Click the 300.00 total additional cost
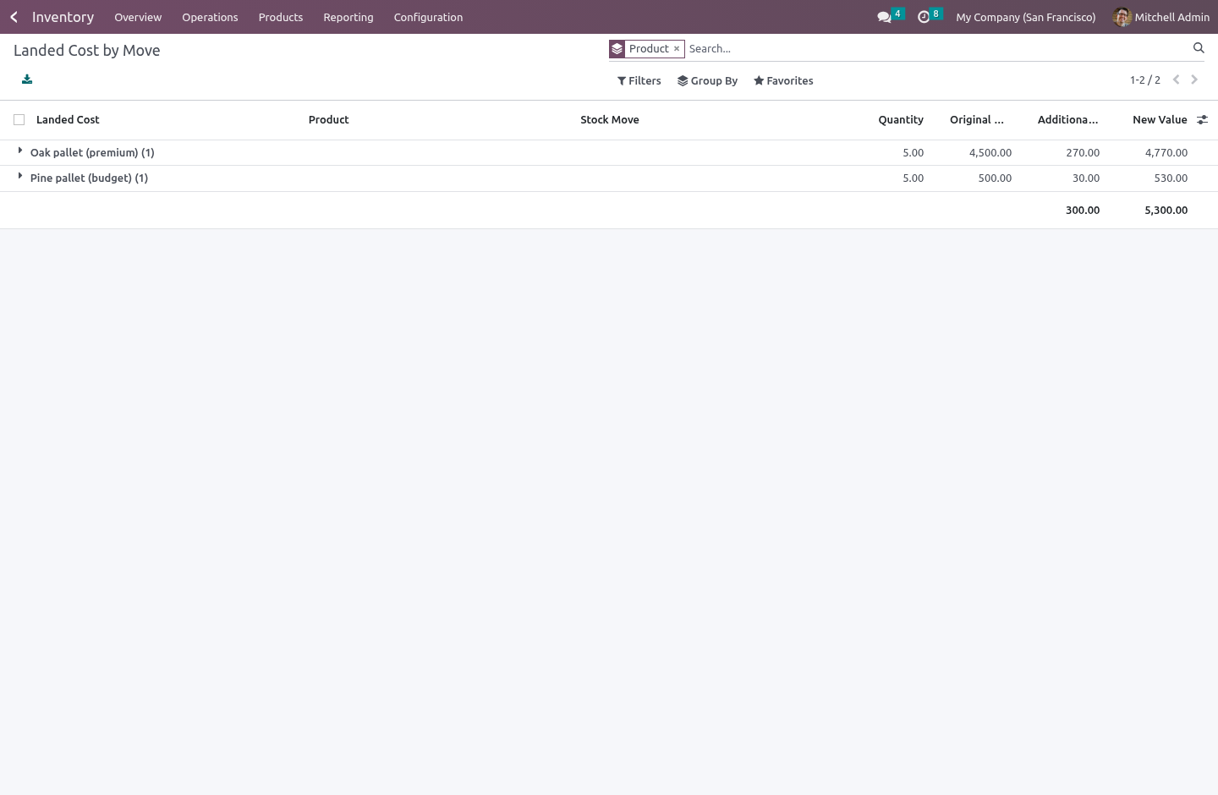Image resolution: width=1218 pixels, height=795 pixels. 1083,211
